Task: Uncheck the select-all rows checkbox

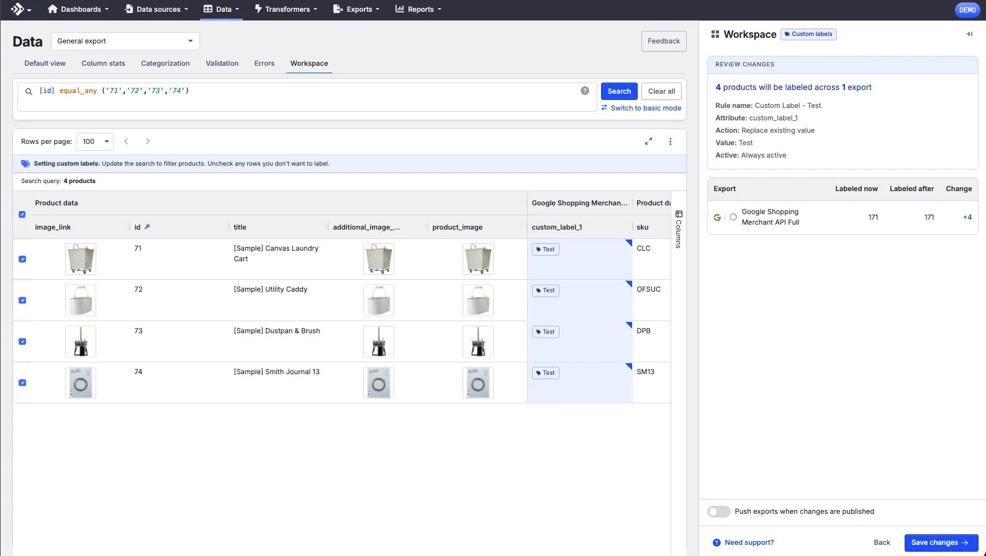Action: tap(22, 215)
